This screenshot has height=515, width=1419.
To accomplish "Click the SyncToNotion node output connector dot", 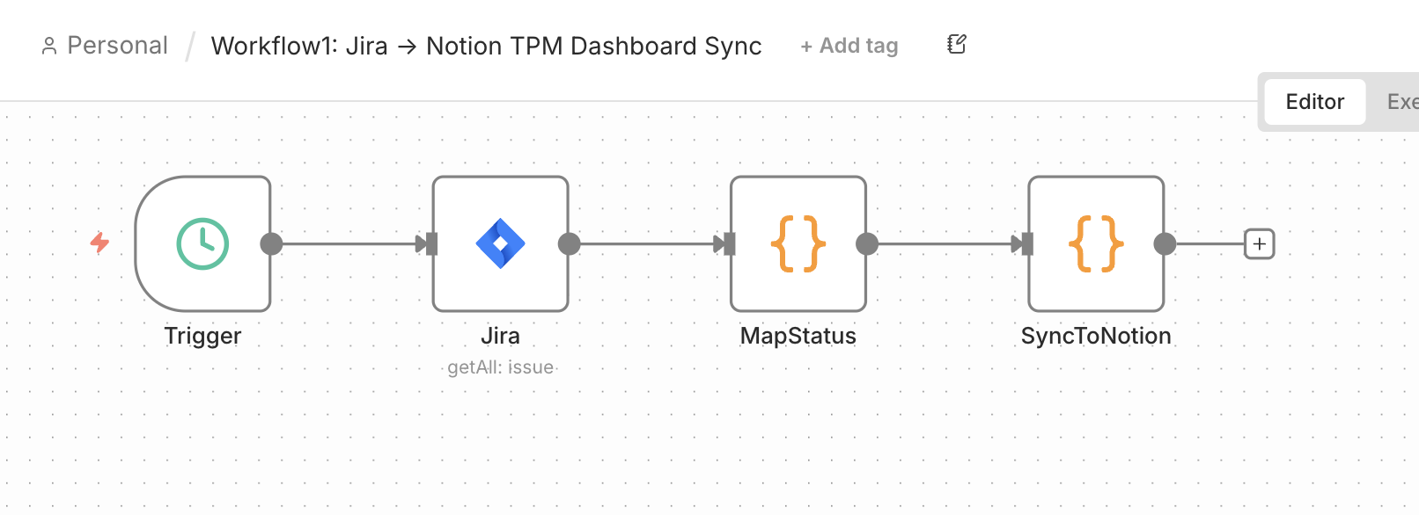I will (1165, 243).
